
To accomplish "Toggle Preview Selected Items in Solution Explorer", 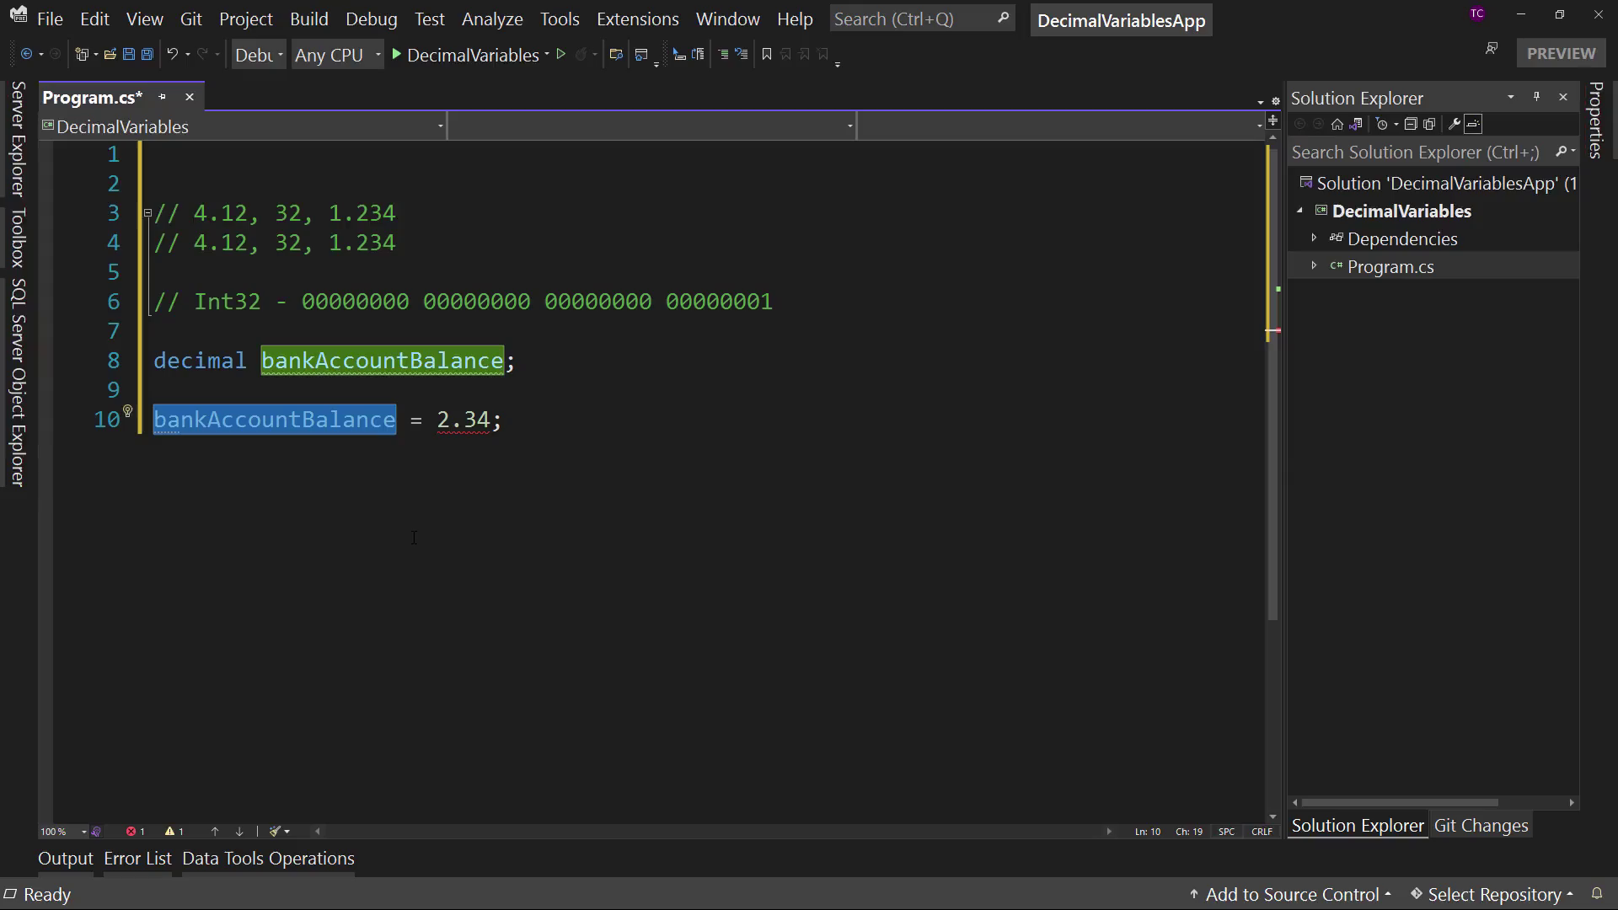I will tap(1473, 125).
